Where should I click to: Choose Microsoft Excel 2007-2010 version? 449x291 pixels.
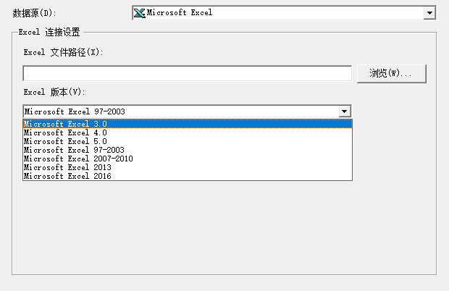tap(78, 159)
